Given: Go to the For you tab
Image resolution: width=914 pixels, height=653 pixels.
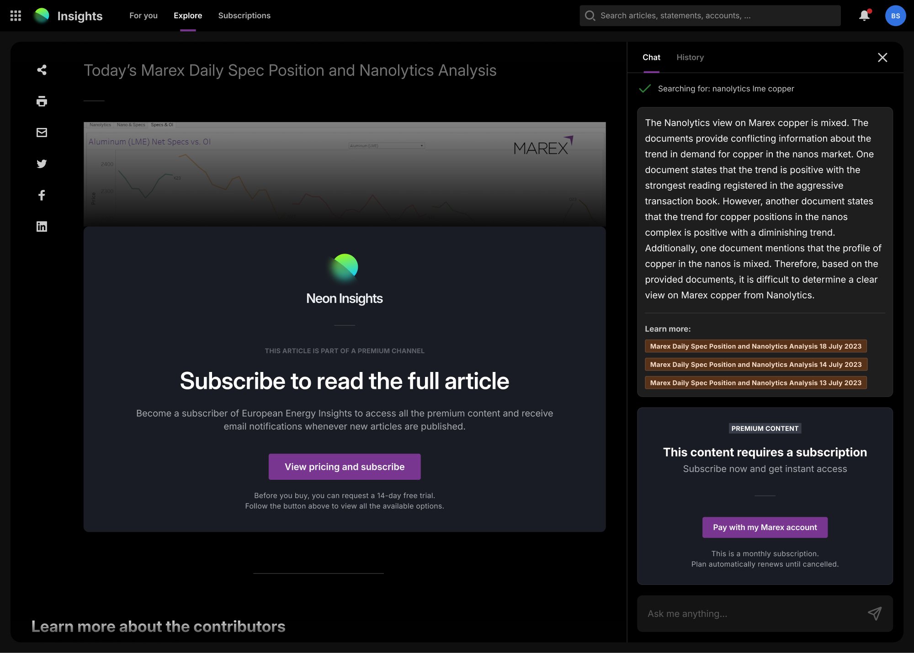Looking at the screenshot, I should [x=143, y=16].
